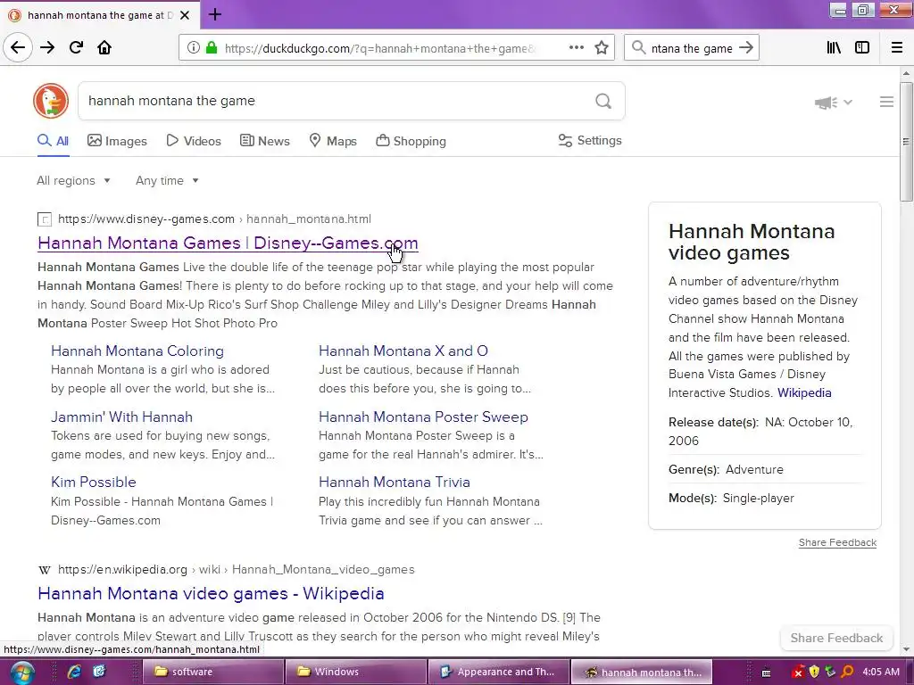914x685 pixels.
Task: Expand the Any time filter dropdown
Action: point(167,180)
